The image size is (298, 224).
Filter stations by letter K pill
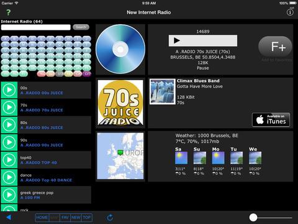coord(6,44)
